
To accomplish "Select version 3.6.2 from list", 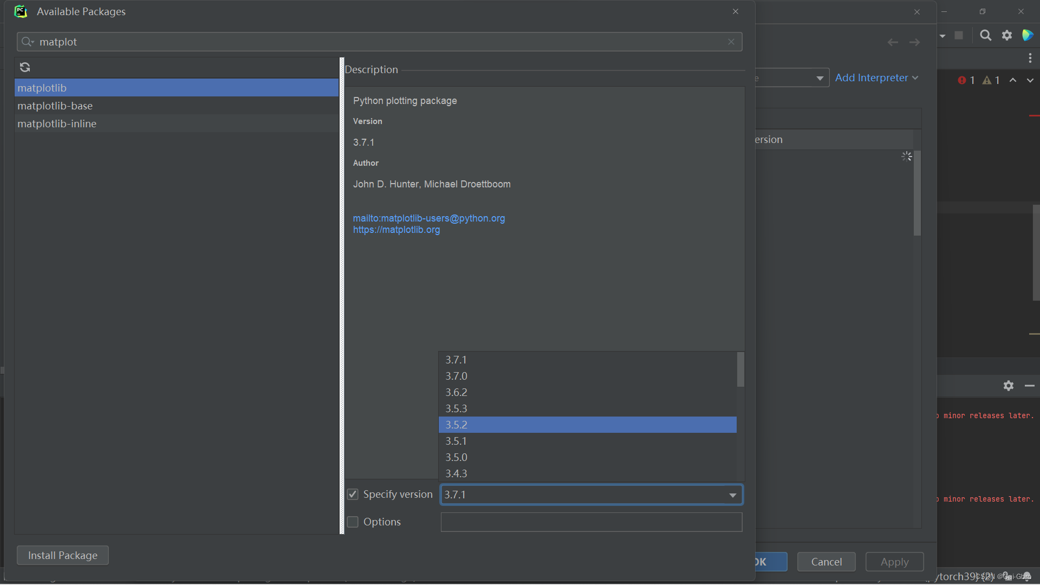I will (588, 392).
